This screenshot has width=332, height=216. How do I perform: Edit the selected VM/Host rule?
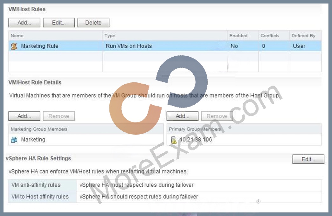point(59,23)
